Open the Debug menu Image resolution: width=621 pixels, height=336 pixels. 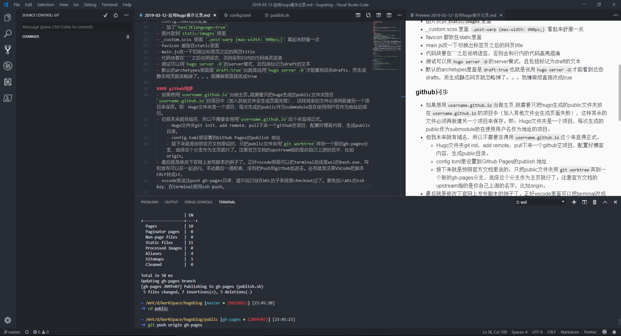click(x=90, y=5)
